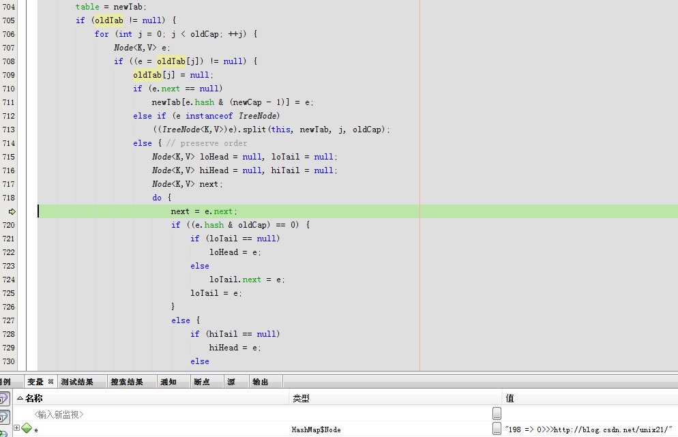The image size is (678, 437).
Task: Click line number 720 in the gutter
Action: (x=8, y=225)
